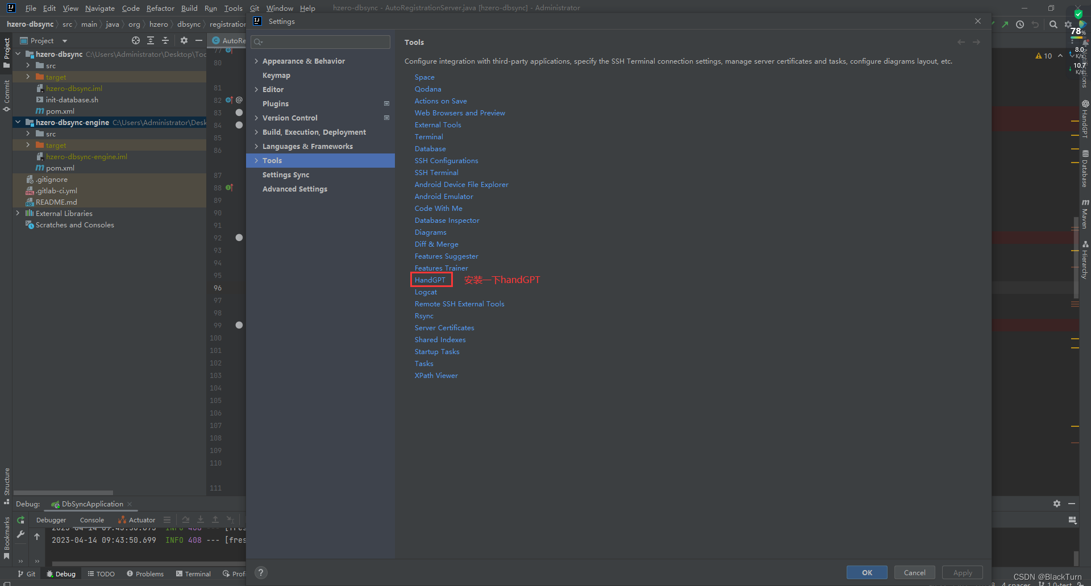This screenshot has height=586, width=1091.
Task: Expand External Libraries in project tree
Action: pos(18,213)
